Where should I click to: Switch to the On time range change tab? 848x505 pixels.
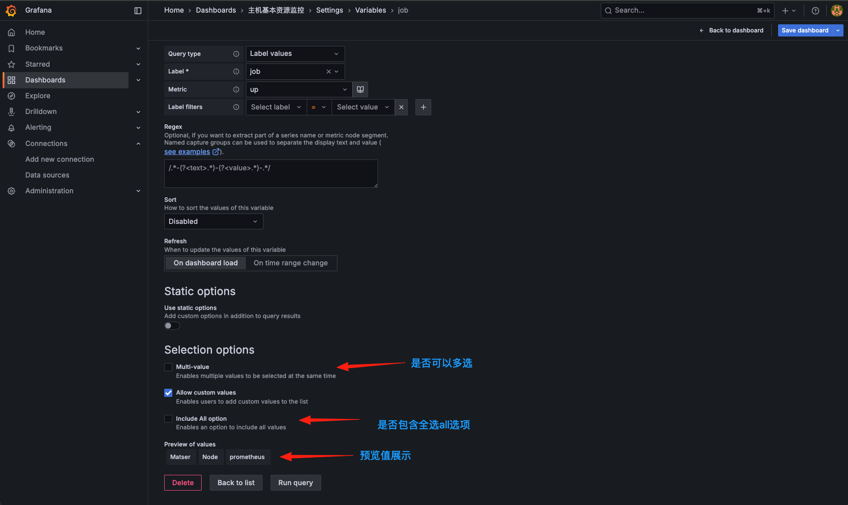pos(291,263)
